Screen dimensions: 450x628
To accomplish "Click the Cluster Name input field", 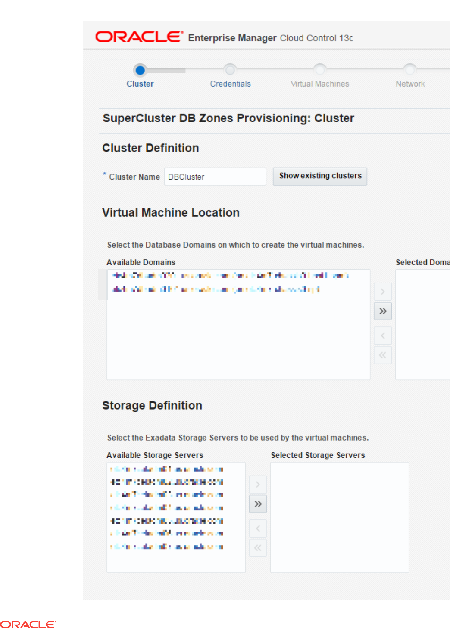I will pos(215,177).
